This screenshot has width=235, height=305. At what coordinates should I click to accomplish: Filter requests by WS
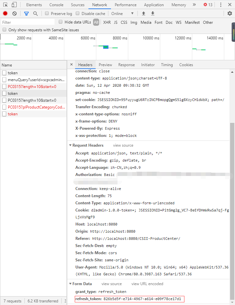(179, 22)
